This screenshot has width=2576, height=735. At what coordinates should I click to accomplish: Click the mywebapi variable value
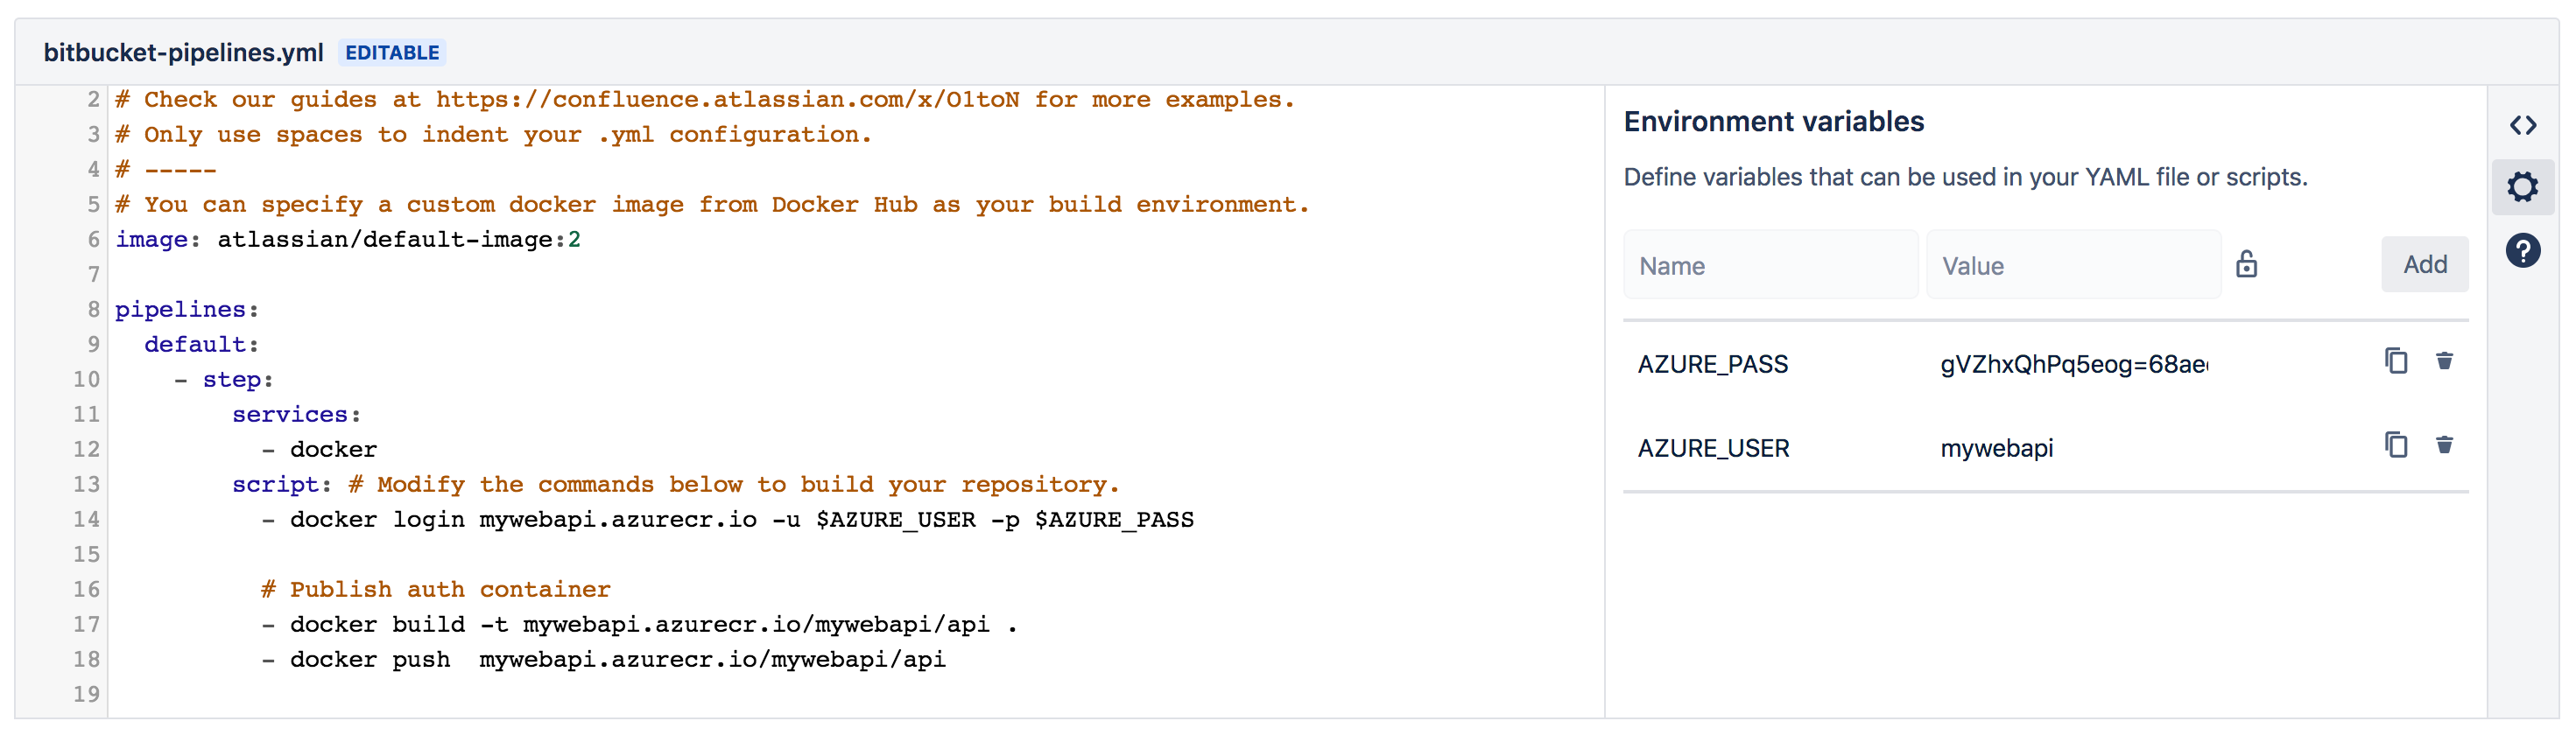pyautogui.click(x=1996, y=448)
